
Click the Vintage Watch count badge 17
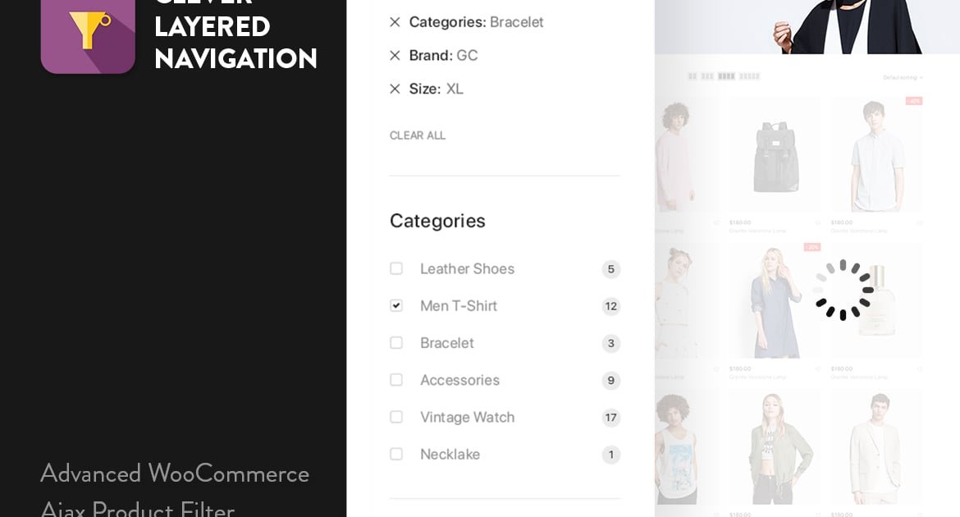tap(610, 418)
